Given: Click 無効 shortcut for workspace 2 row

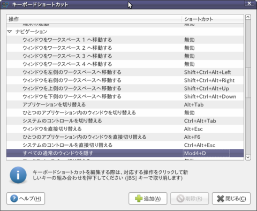Looking at the screenshot, I should 190,48.
